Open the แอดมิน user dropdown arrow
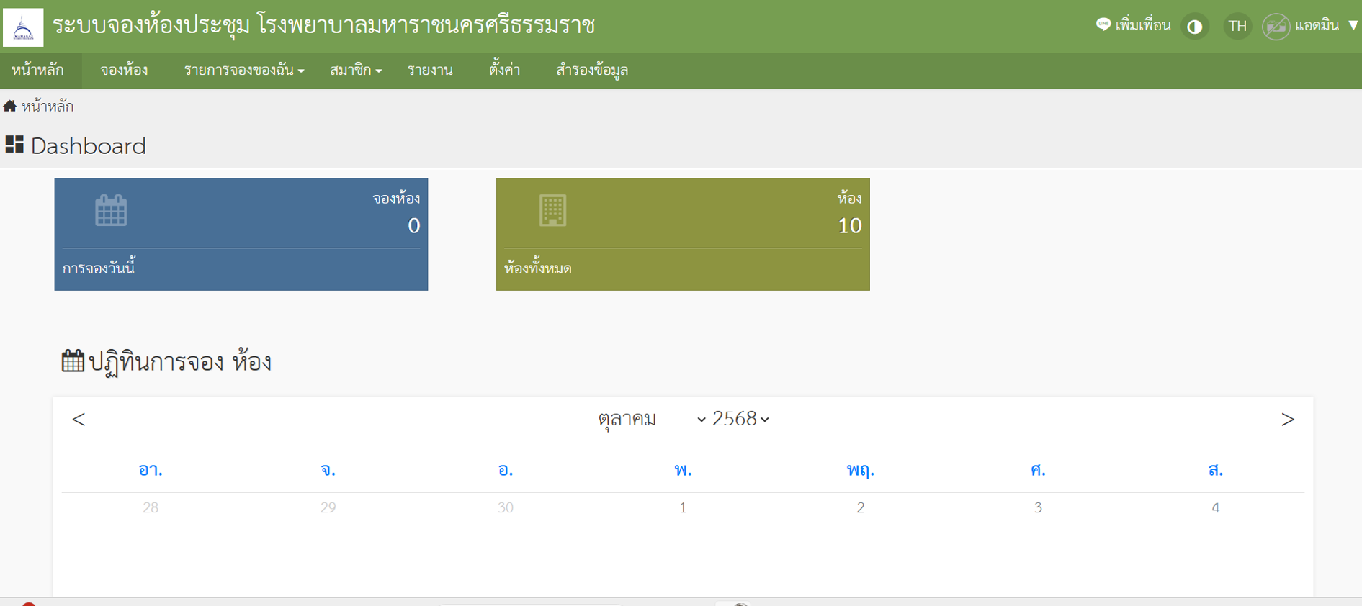1362x606 pixels. coord(1353,25)
